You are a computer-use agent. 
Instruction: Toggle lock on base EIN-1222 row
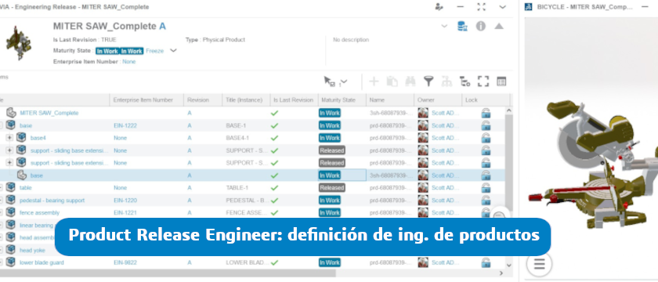click(486, 125)
